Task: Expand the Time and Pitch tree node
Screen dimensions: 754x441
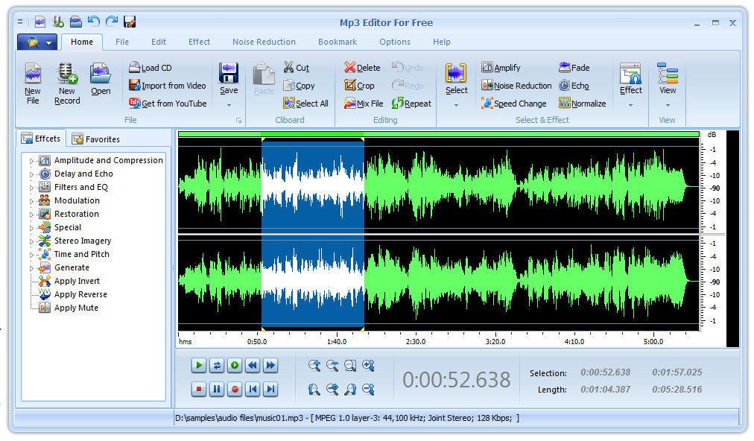Action: pos(32,255)
